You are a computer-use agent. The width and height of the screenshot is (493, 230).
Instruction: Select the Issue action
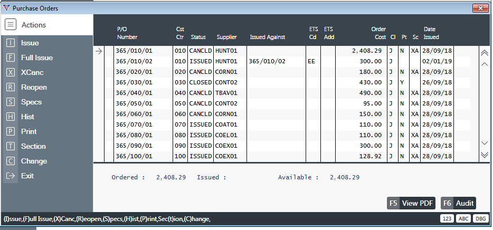coord(30,43)
